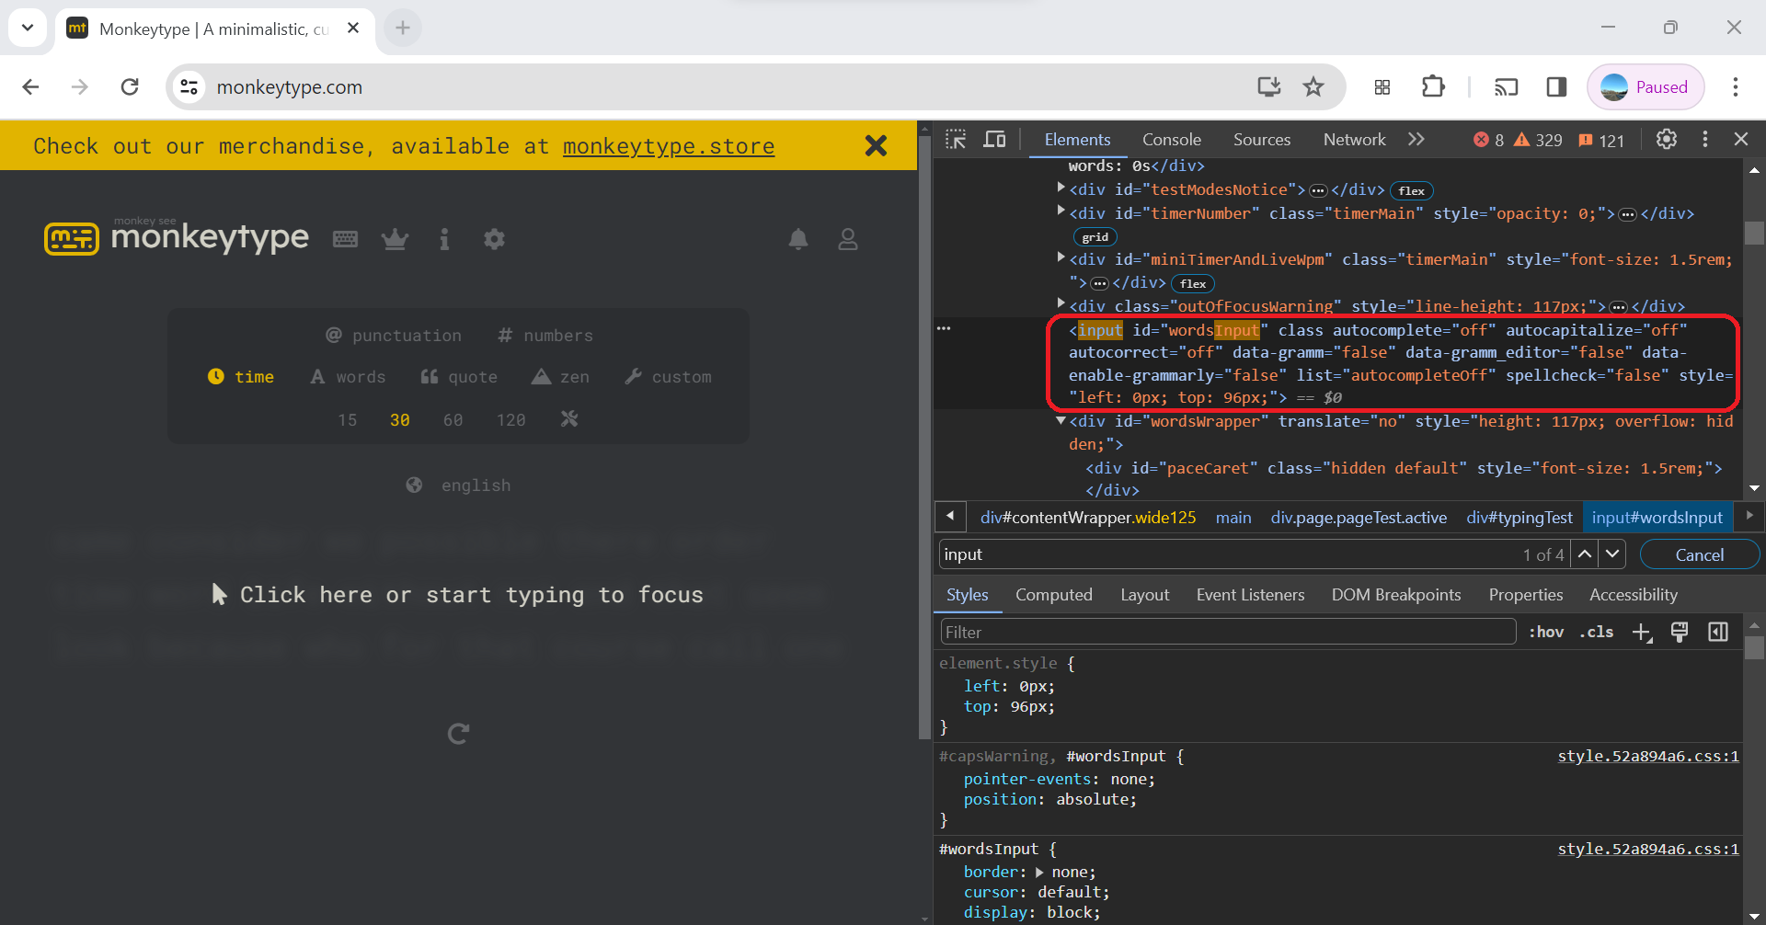Cancel the DevTools search
This screenshot has height=925, width=1766.
point(1700,554)
